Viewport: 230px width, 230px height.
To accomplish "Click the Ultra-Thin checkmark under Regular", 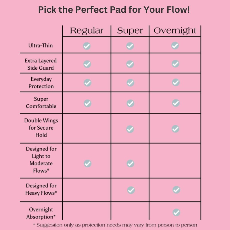I will tap(87, 46).
